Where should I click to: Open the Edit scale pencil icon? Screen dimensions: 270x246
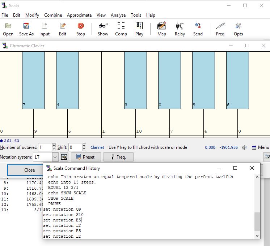(63, 26)
